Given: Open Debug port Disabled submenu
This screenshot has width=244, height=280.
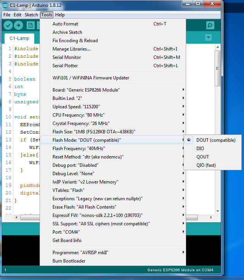Looking at the screenshot, I should pos(113,165).
